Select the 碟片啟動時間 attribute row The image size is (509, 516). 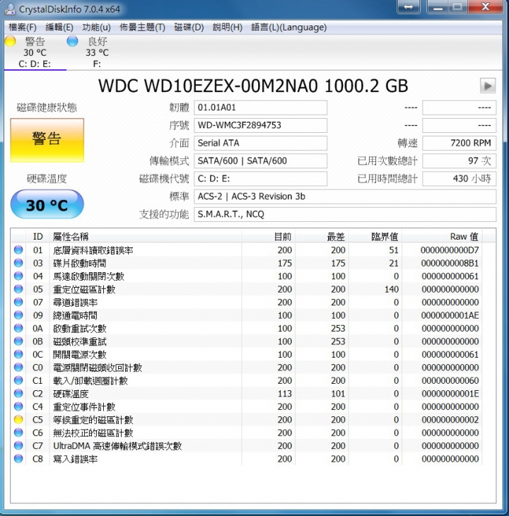click(247, 263)
